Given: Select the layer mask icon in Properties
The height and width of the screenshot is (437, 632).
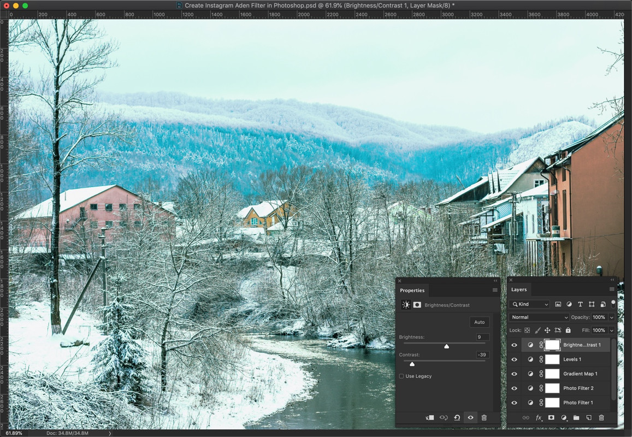Looking at the screenshot, I should tap(417, 305).
